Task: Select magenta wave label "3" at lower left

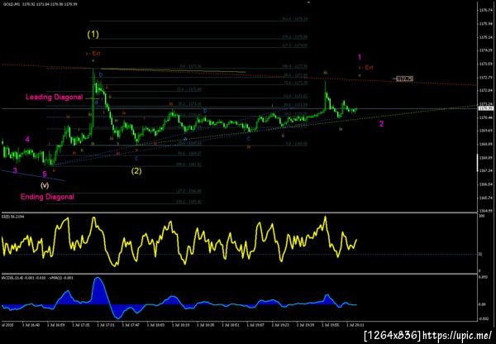Action: [15, 170]
